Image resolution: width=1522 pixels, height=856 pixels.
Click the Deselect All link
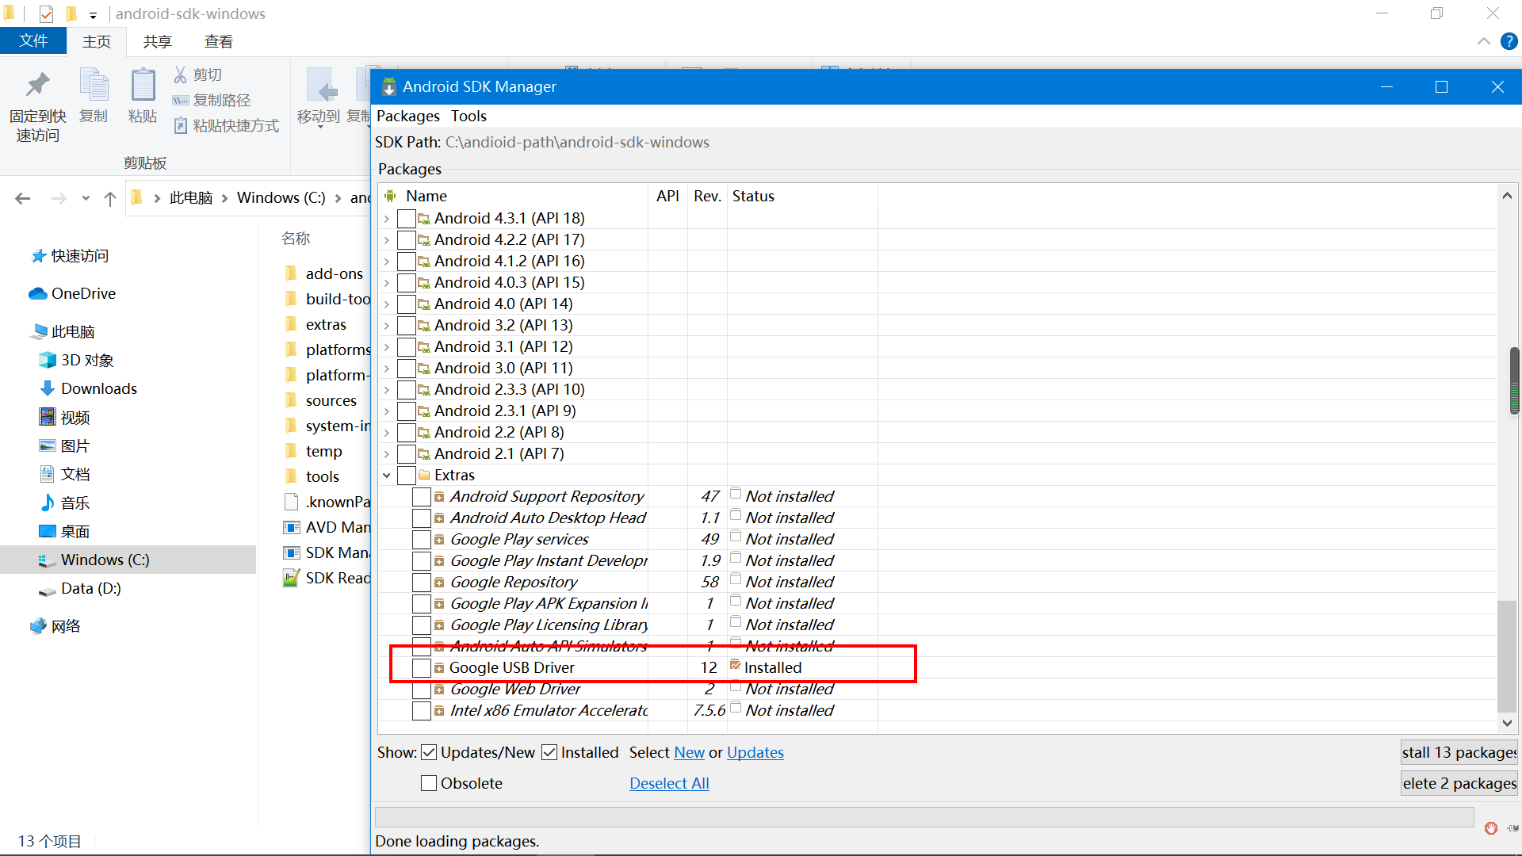click(669, 783)
